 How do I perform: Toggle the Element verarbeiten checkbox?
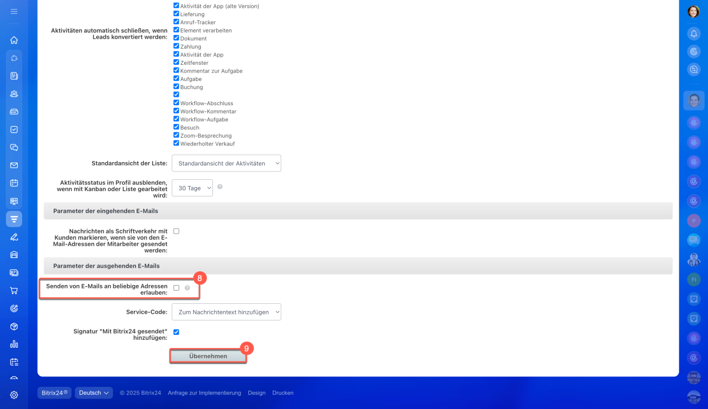tap(176, 30)
